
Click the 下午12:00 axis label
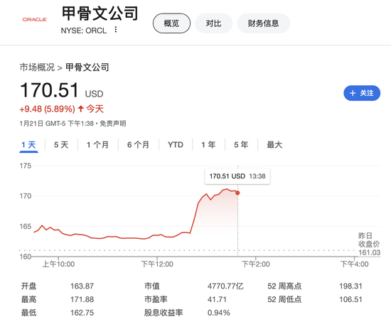tap(157, 264)
